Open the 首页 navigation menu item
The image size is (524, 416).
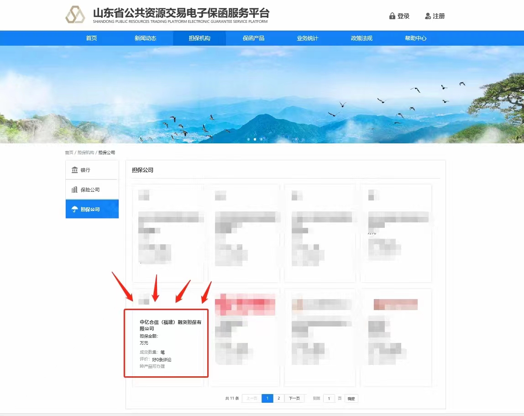91,38
